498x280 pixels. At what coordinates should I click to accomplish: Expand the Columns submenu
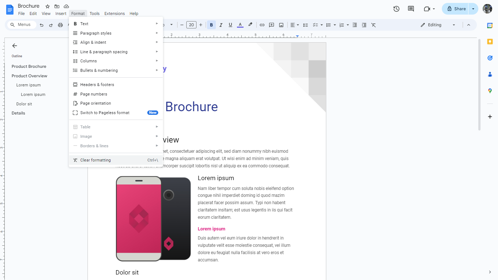click(x=116, y=61)
